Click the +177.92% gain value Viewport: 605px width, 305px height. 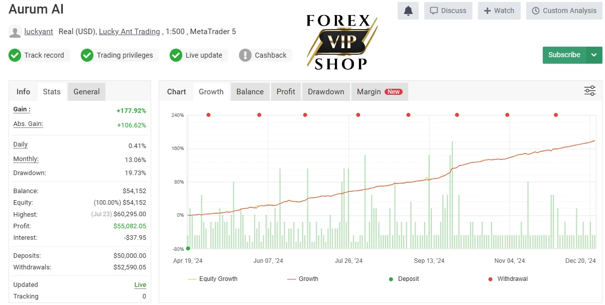131,111
